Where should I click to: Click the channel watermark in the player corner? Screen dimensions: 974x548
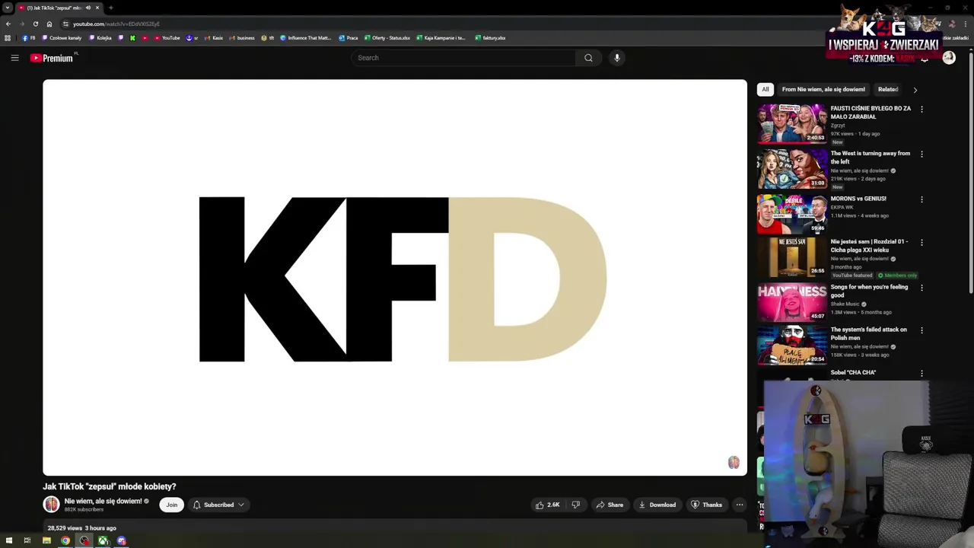tap(734, 462)
